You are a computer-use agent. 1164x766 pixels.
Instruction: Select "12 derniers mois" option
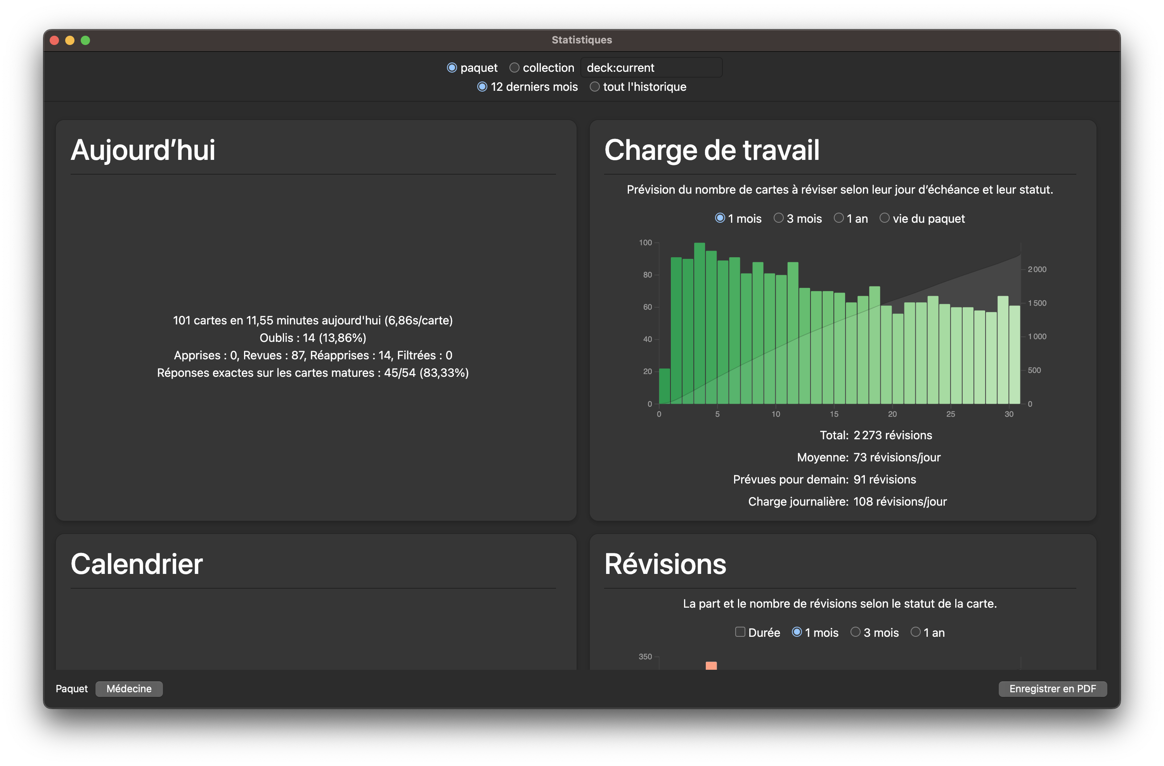click(482, 87)
